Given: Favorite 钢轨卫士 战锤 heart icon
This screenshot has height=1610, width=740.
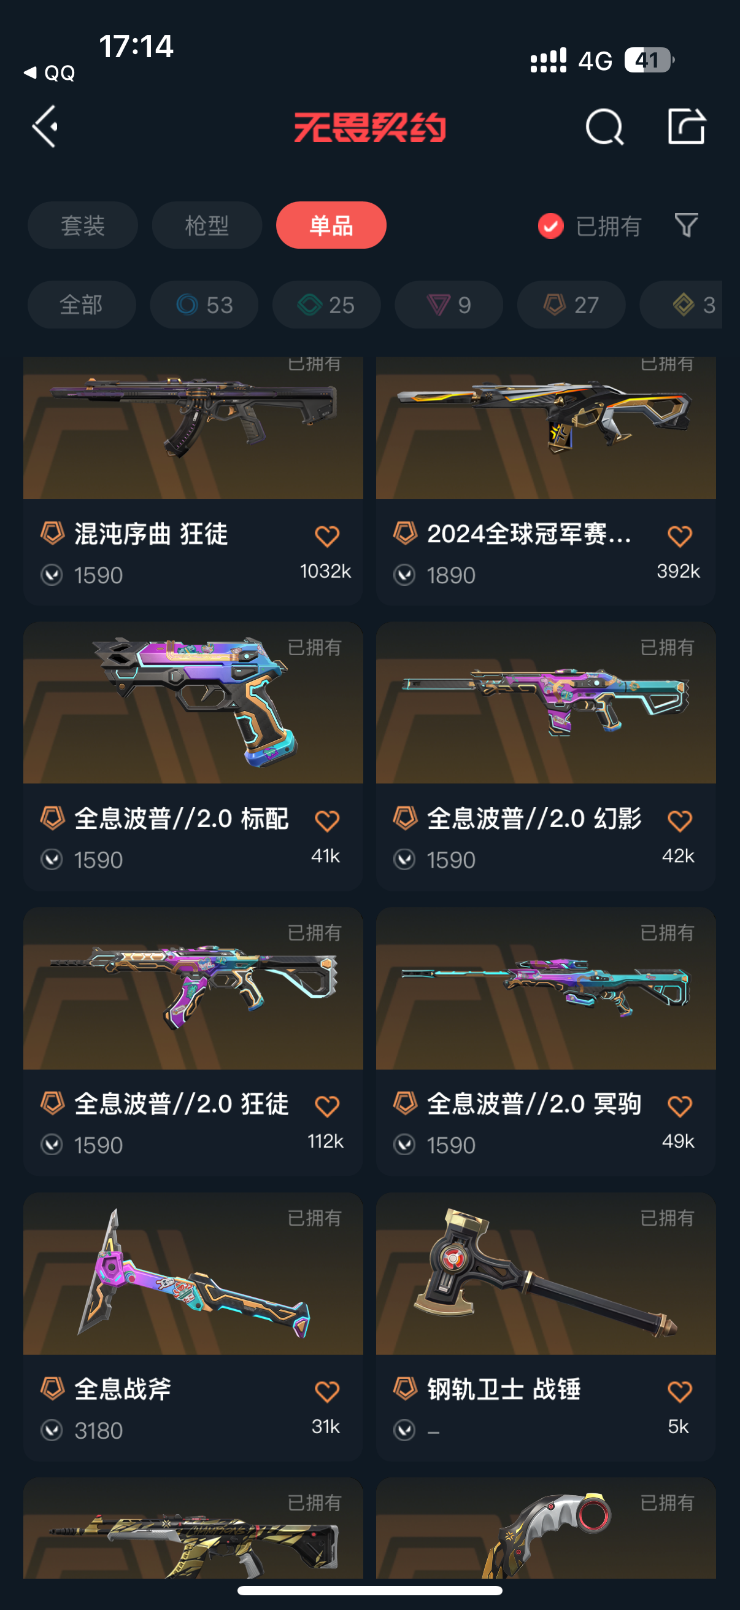Looking at the screenshot, I should [679, 1391].
